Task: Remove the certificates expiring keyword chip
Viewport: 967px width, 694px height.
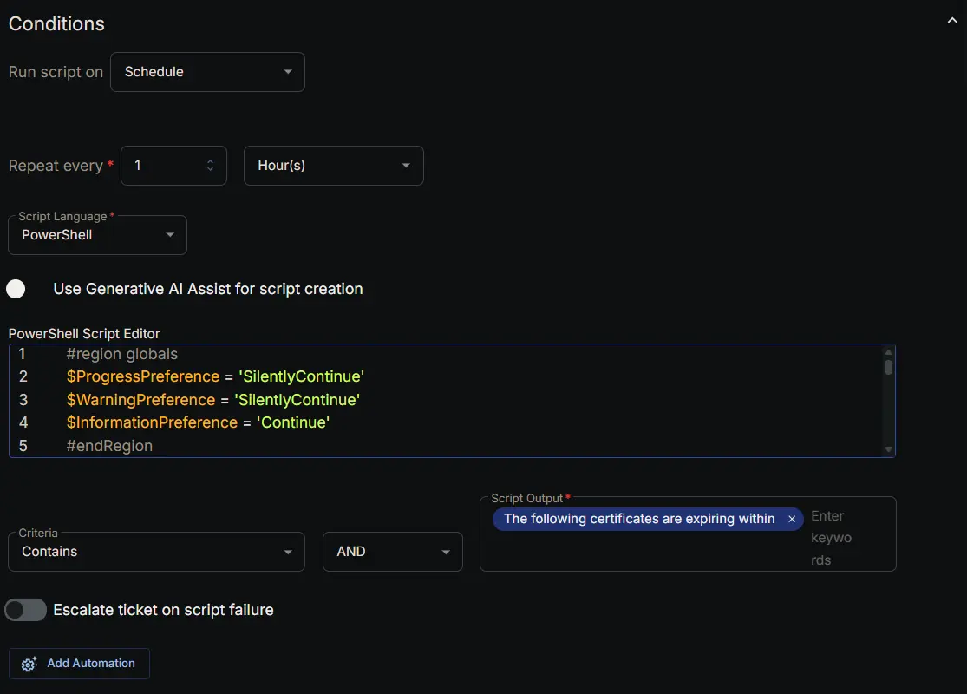Action: 791,519
